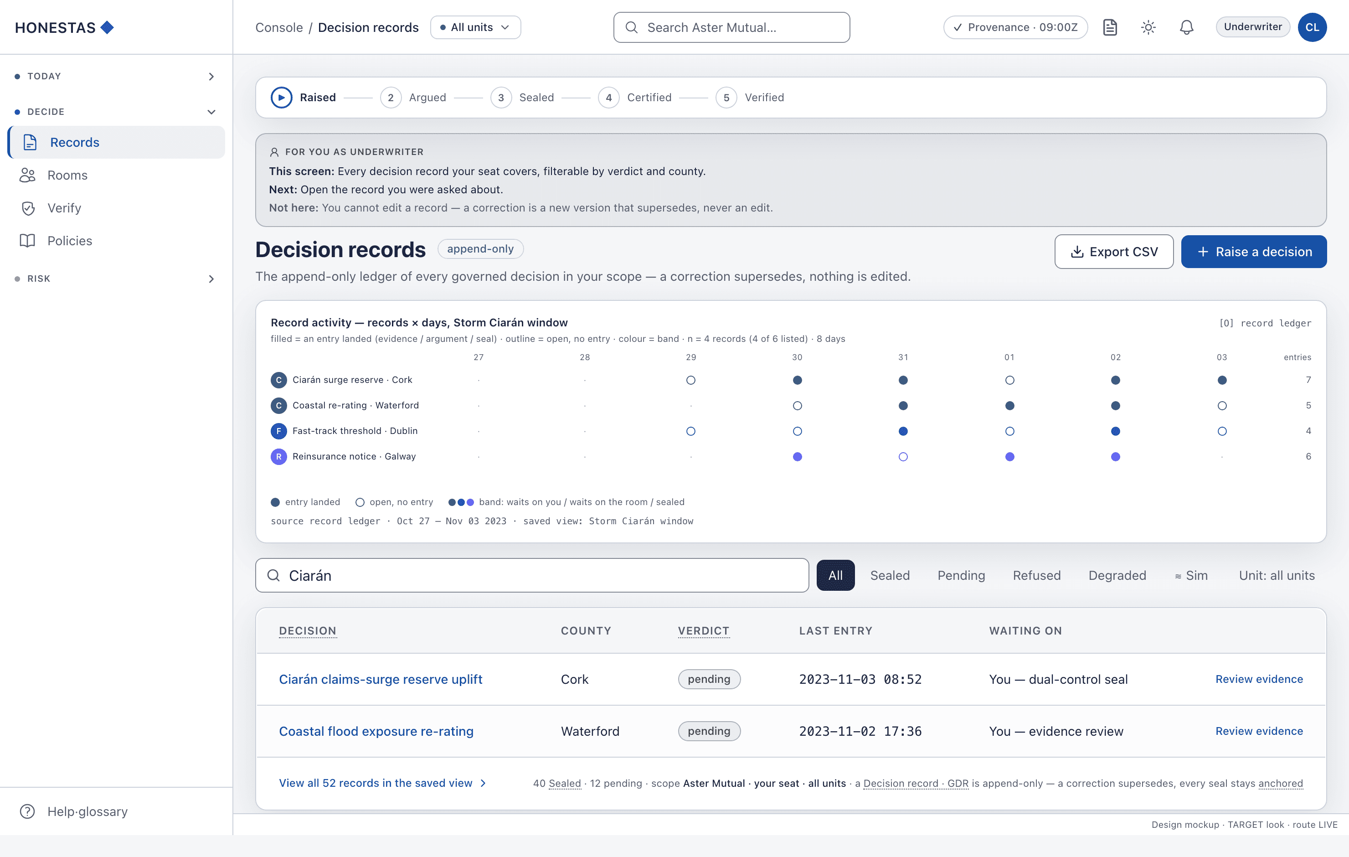Click the pending pill in the Cork row
This screenshot has width=1349, height=857.
[x=709, y=679]
